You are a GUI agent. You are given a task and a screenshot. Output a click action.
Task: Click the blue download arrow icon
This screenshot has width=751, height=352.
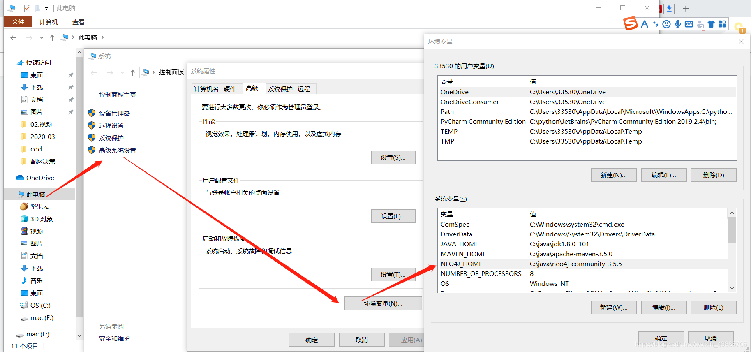tap(669, 8)
